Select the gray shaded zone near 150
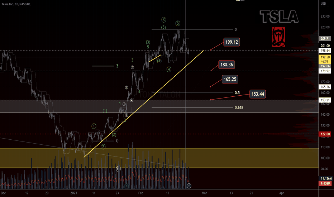Viewport: 334px width, 197px height. tap(159, 107)
